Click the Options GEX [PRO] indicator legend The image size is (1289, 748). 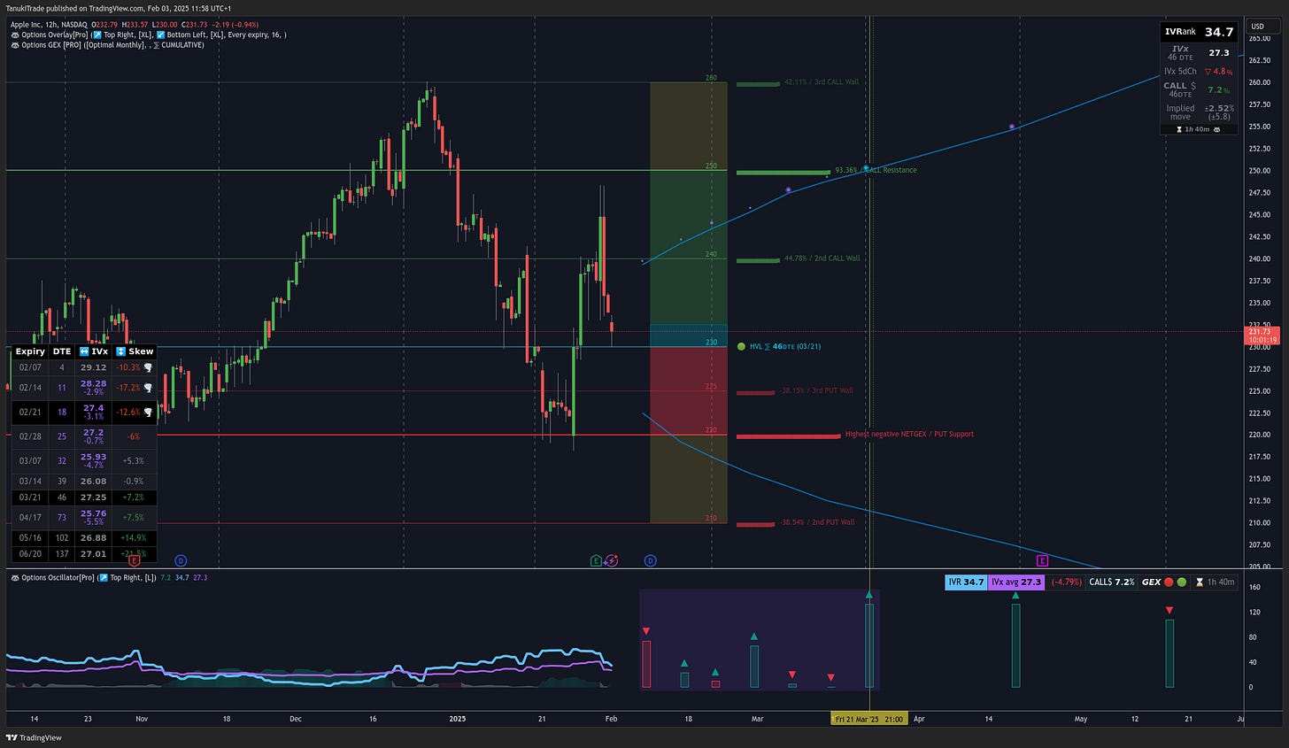[x=107, y=44]
